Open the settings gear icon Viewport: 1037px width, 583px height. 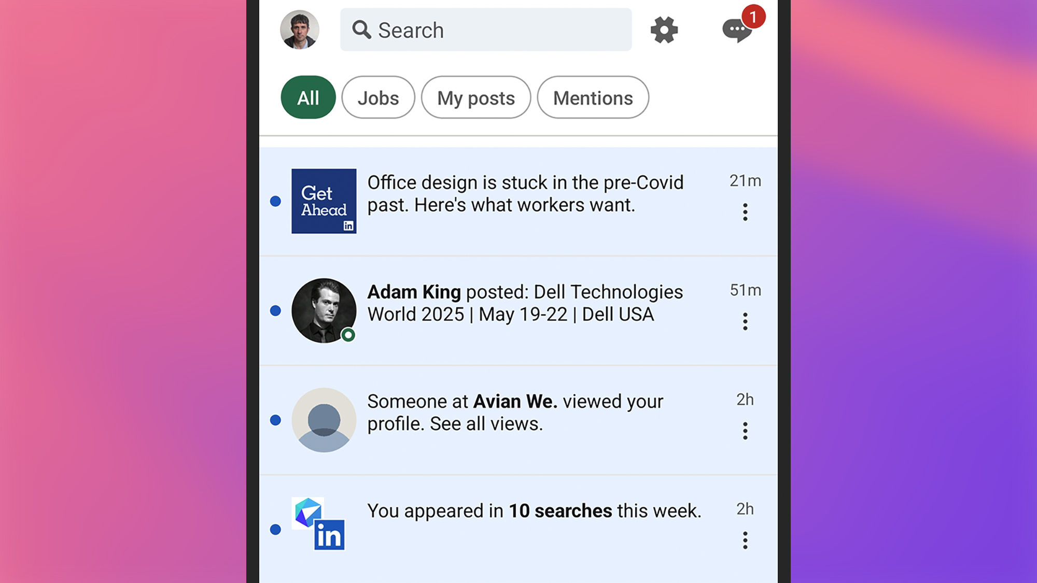(664, 30)
